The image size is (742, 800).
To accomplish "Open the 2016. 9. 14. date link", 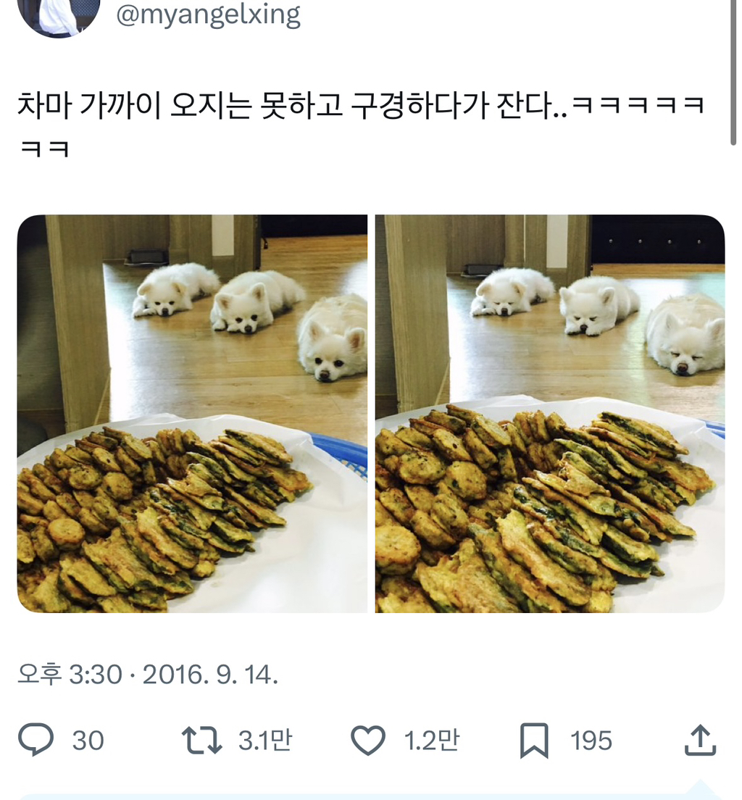I will tap(210, 675).
